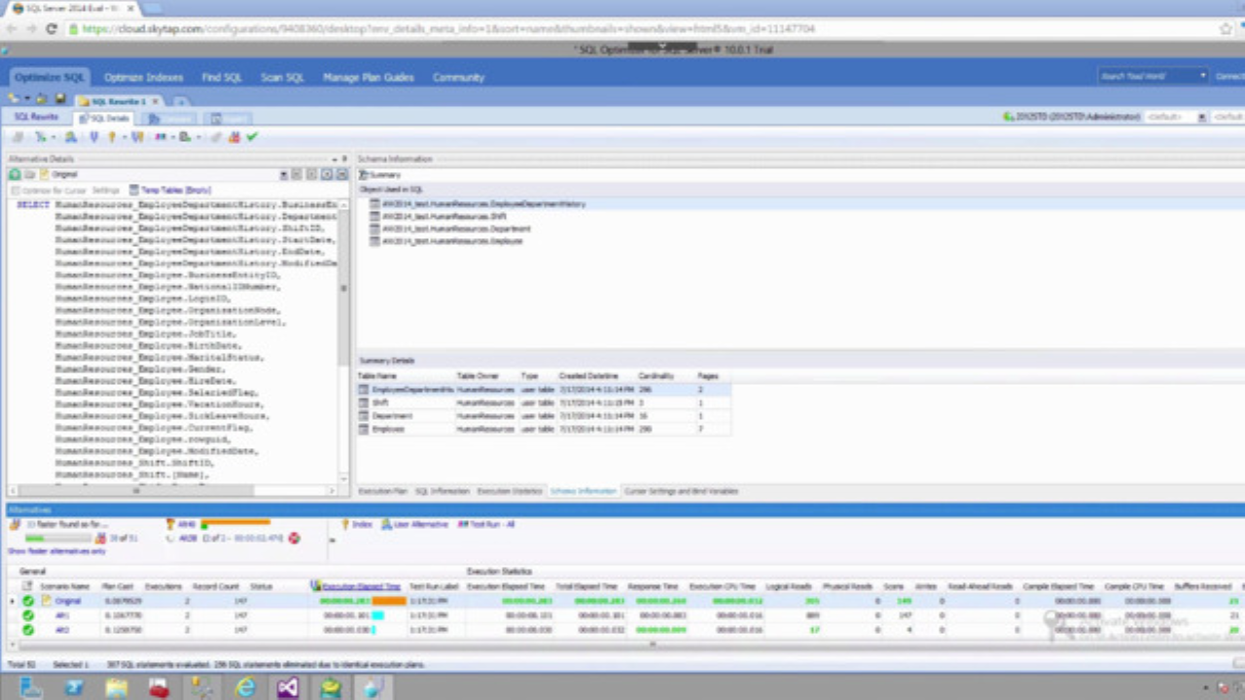Click the green check icon on Original row

(28, 602)
